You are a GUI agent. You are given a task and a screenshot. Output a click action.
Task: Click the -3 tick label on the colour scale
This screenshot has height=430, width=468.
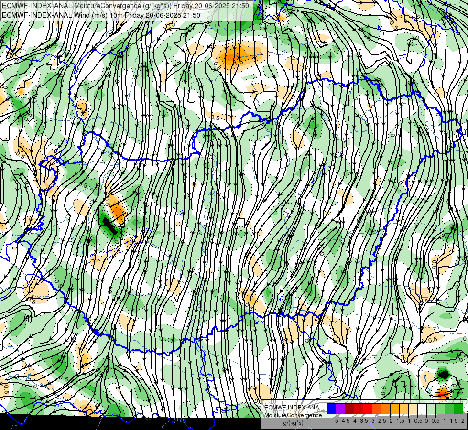[x=372, y=421]
